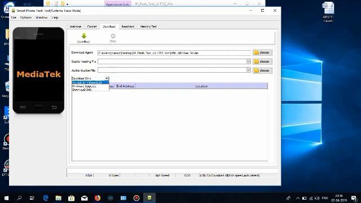Click the network icon in the tray
This screenshot has height=203, width=361.
311,198
